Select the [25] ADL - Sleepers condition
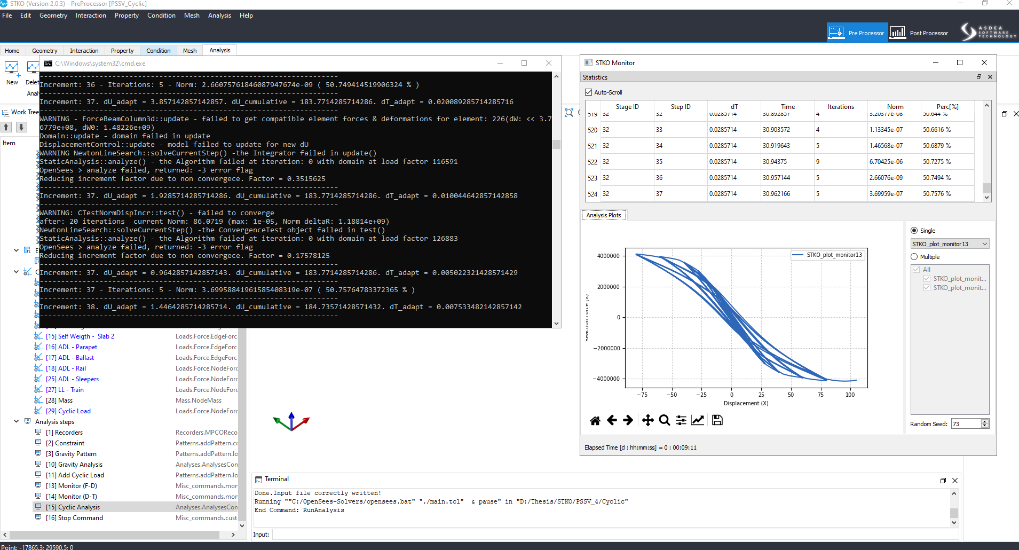The width and height of the screenshot is (1019, 550). tap(72, 379)
